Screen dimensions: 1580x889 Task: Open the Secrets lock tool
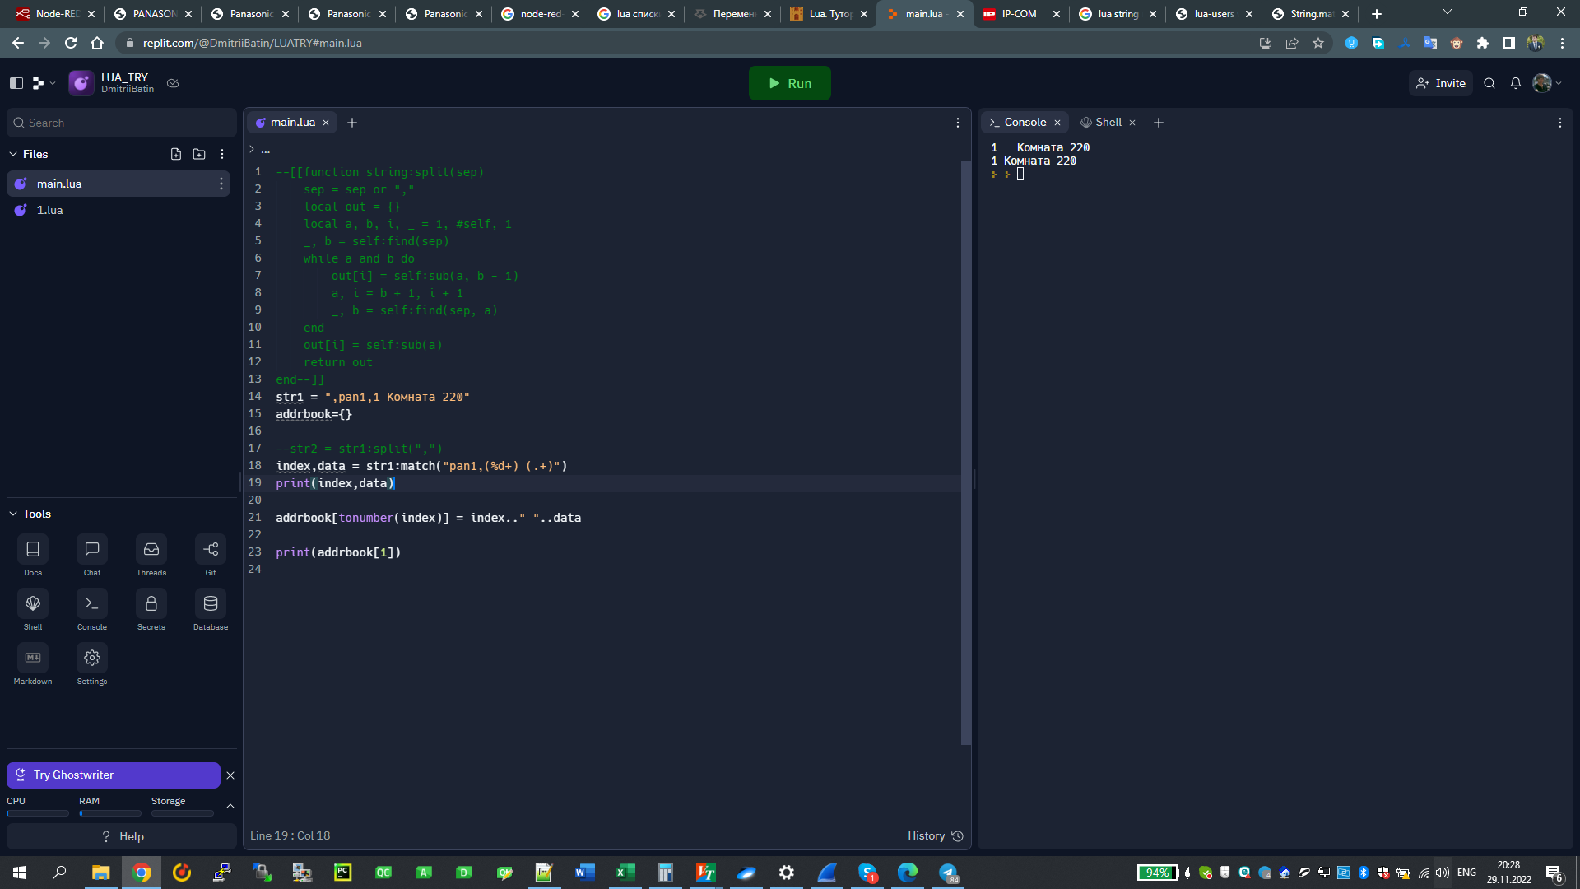pyautogui.click(x=151, y=603)
